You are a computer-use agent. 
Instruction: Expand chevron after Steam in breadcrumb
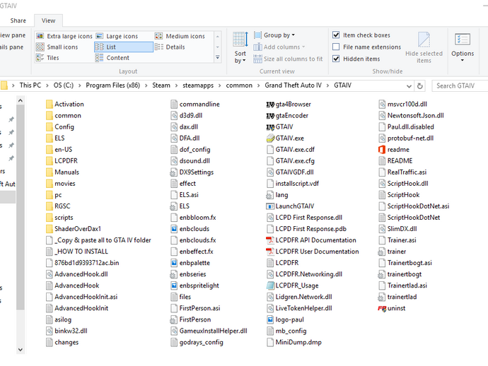tap(176, 85)
